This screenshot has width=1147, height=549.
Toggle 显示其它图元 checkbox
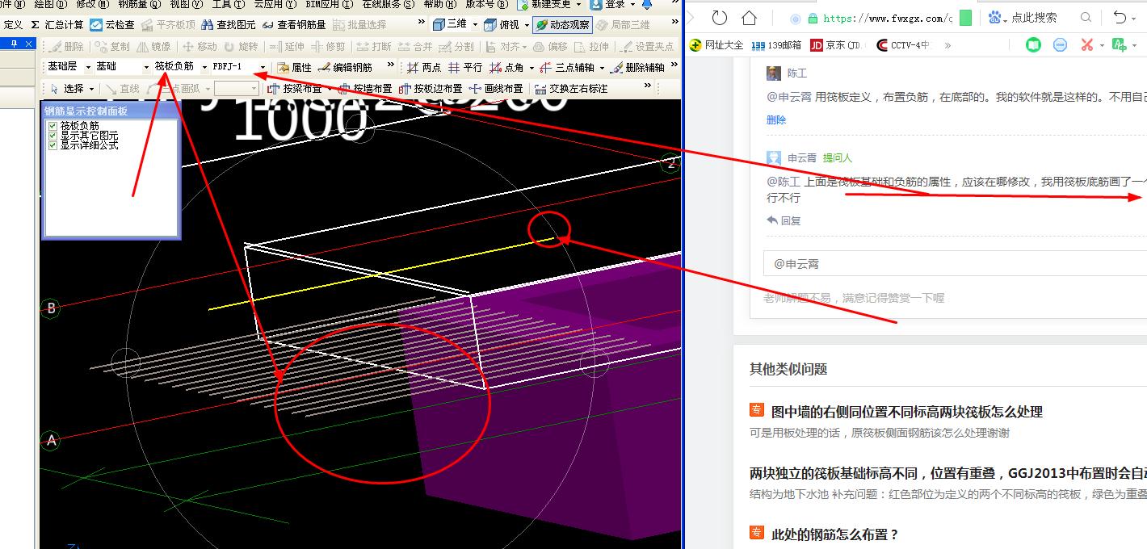53,136
